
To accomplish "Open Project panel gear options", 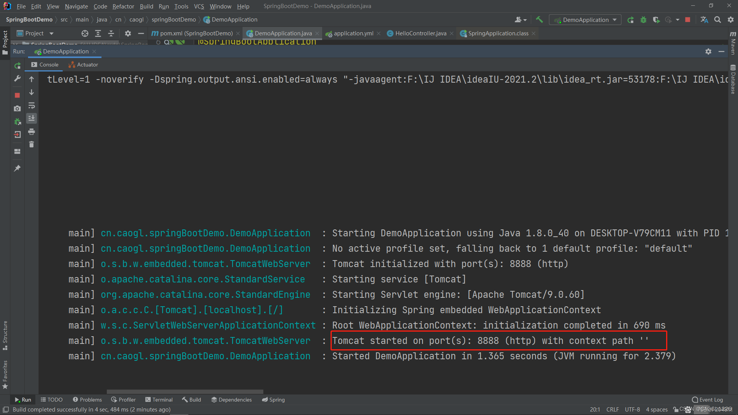I will click(x=128, y=33).
